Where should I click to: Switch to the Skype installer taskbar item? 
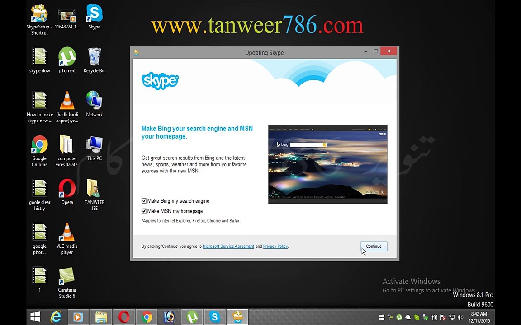click(x=237, y=317)
